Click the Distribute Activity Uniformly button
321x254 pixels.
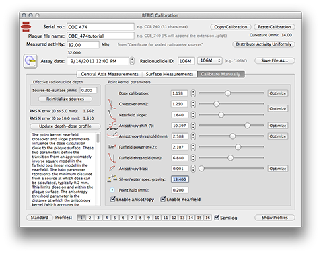(264, 44)
